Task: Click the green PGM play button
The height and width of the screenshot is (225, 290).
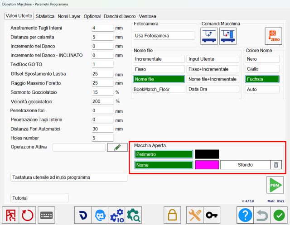Action: 275,185
